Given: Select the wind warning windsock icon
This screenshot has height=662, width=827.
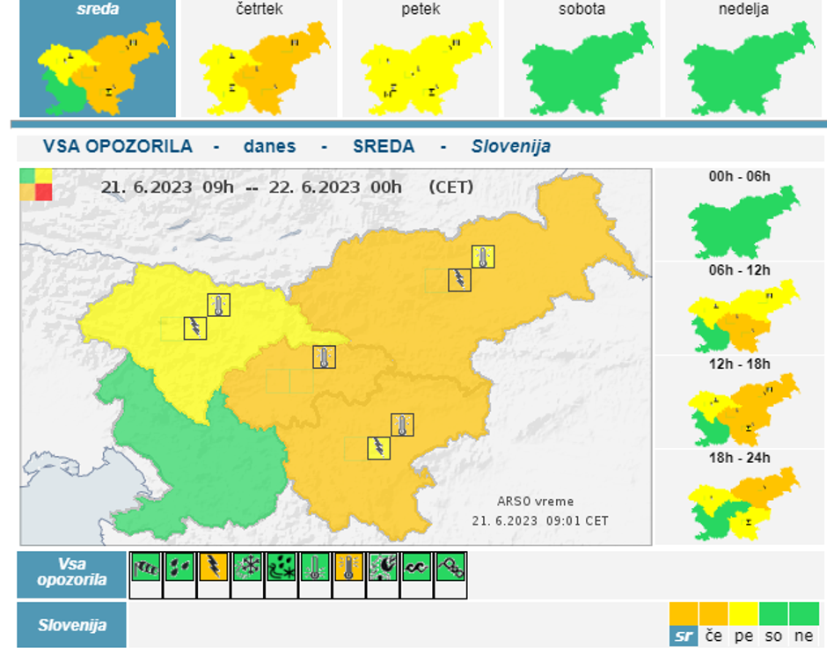Looking at the screenshot, I should coord(146,568).
